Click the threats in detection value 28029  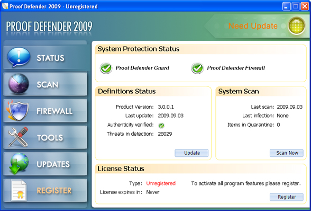pyautogui.click(x=165, y=134)
